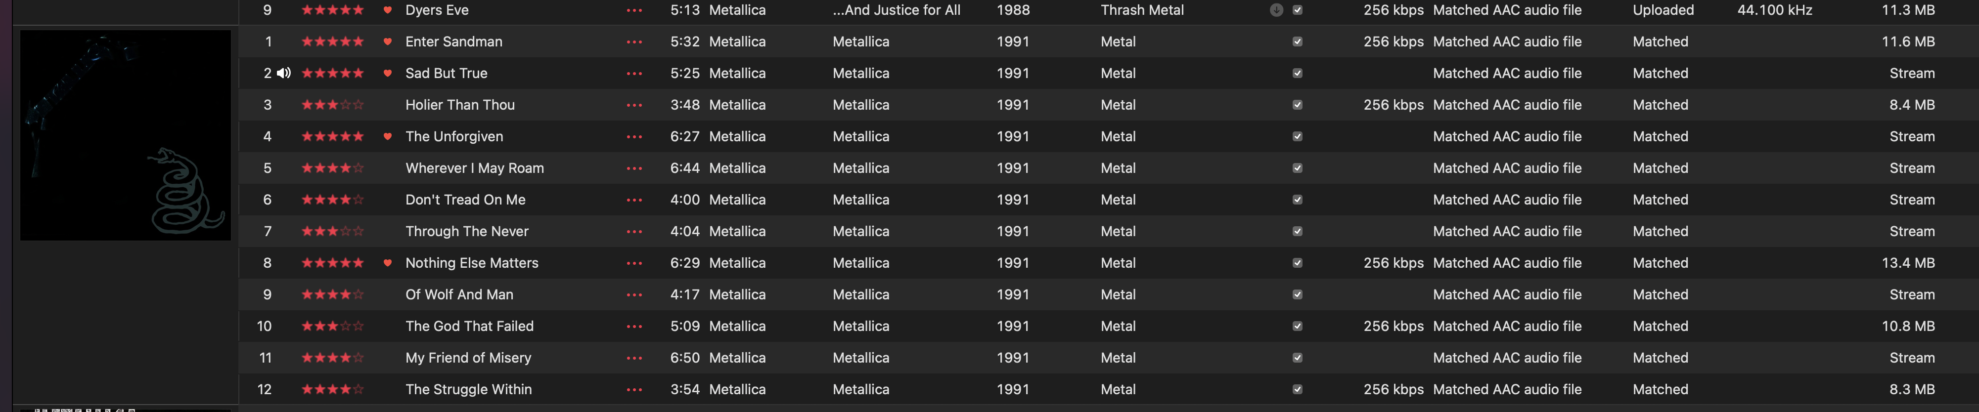
Task: Click the heart icon beside Nothing Else Matters
Action: click(387, 263)
